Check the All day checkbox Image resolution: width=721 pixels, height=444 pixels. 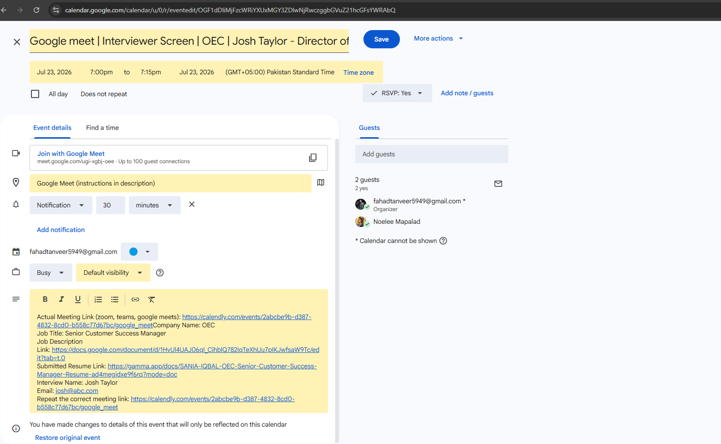[35, 94]
